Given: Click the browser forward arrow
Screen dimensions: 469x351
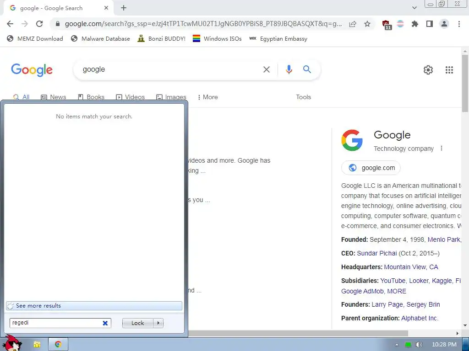Looking at the screenshot, I should 25,24.
